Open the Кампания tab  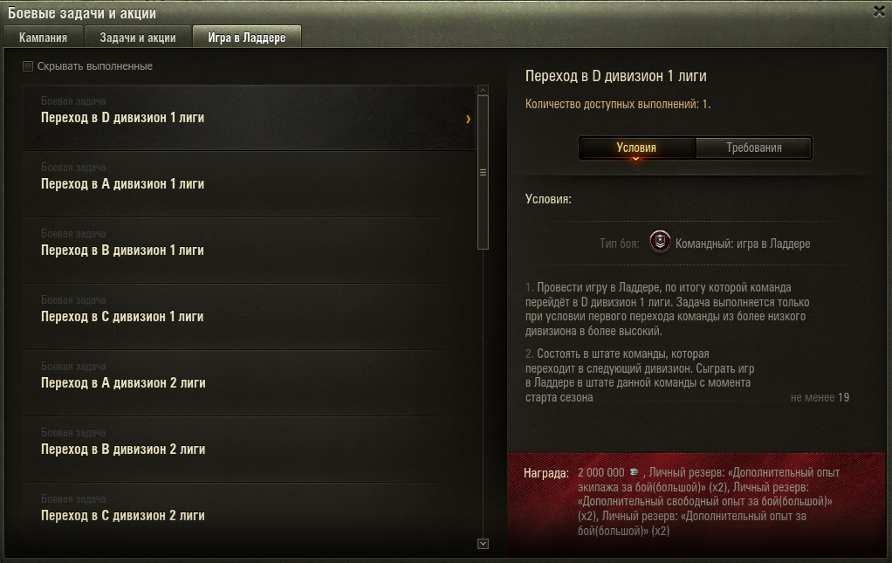click(x=44, y=37)
